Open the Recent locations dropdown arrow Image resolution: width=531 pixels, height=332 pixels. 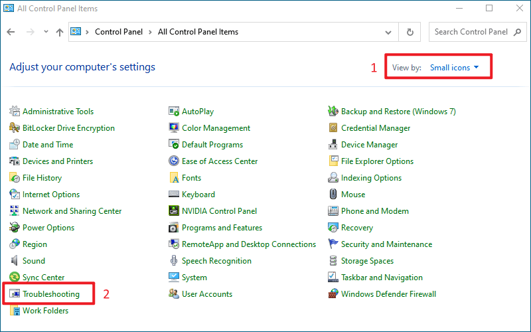(46, 32)
